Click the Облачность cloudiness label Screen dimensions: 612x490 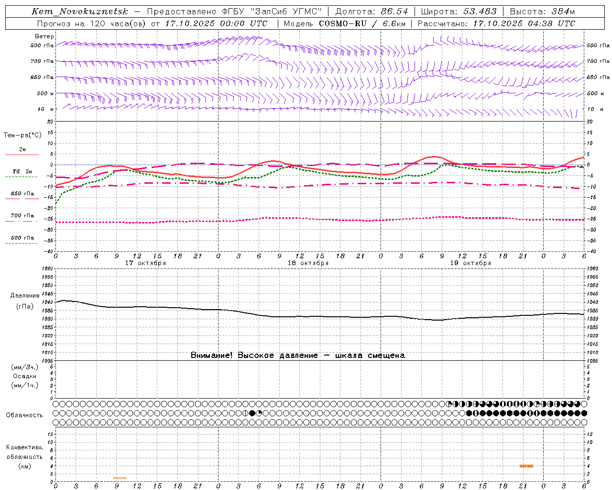(x=24, y=415)
